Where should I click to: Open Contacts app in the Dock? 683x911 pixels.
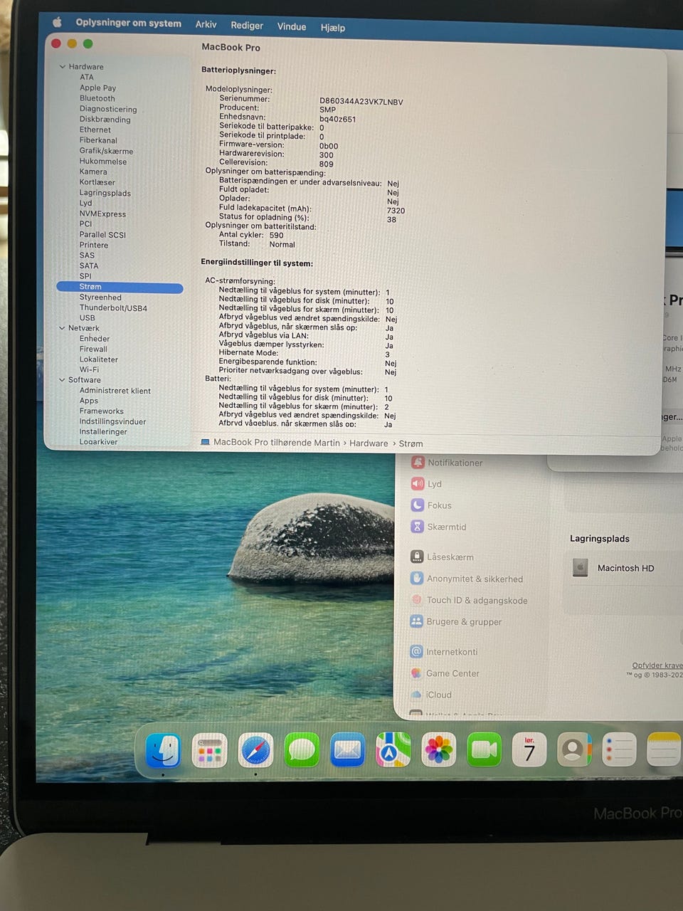[x=574, y=750]
